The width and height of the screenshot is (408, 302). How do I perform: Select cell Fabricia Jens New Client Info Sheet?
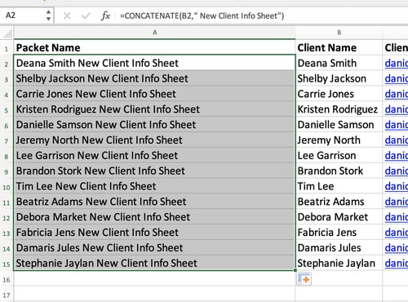[x=154, y=233]
